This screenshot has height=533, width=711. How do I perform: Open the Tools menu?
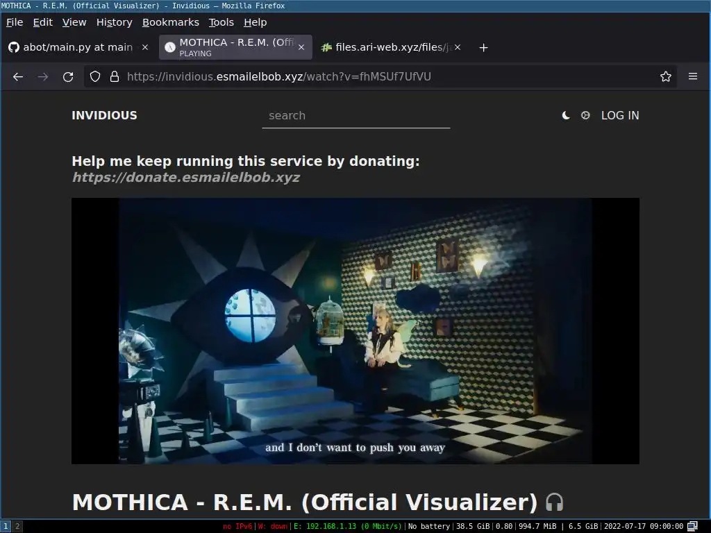[x=221, y=22]
